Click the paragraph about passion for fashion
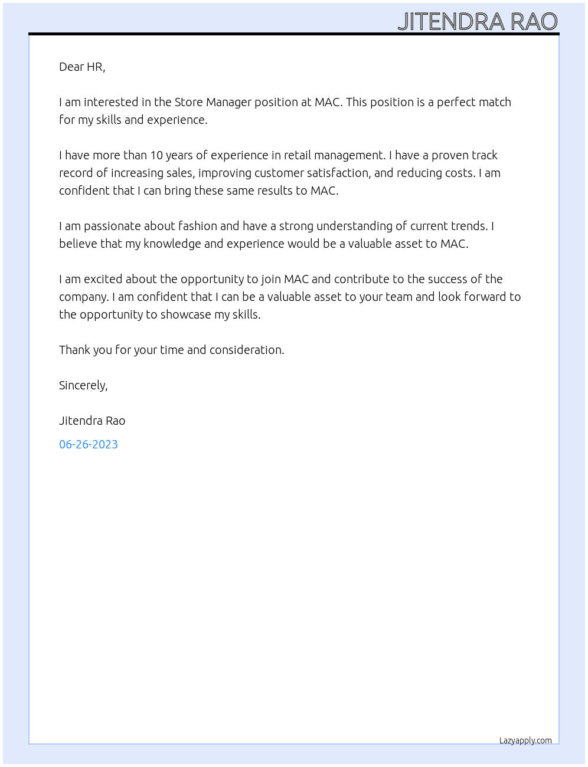This screenshot has width=588, height=767. click(x=276, y=235)
